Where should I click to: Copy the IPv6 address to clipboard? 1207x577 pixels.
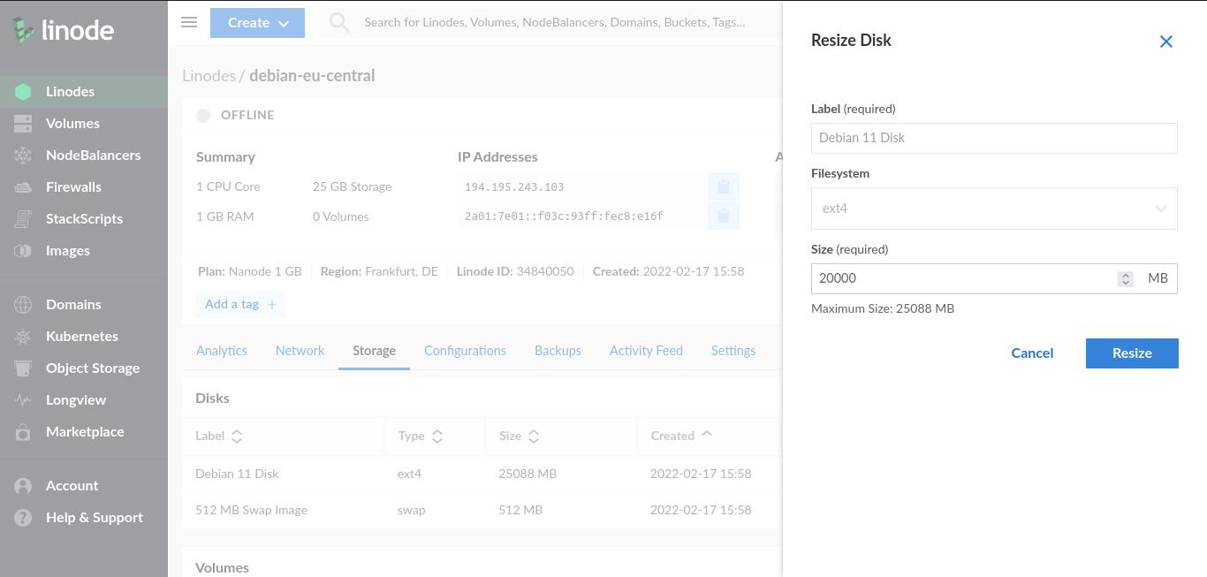[723, 216]
